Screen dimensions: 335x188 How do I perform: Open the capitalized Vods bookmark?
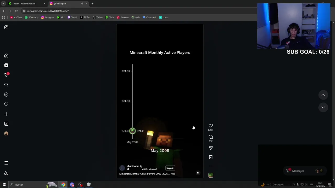point(110,17)
